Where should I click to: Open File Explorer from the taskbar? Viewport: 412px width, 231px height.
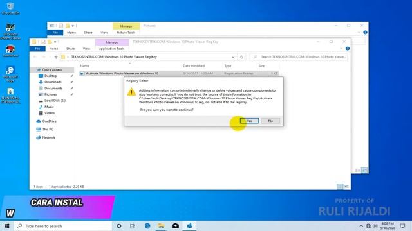point(161,226)
